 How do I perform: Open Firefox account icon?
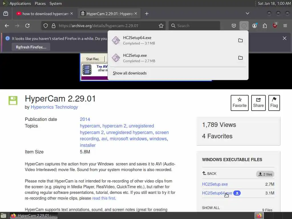[x=255, y=26]
